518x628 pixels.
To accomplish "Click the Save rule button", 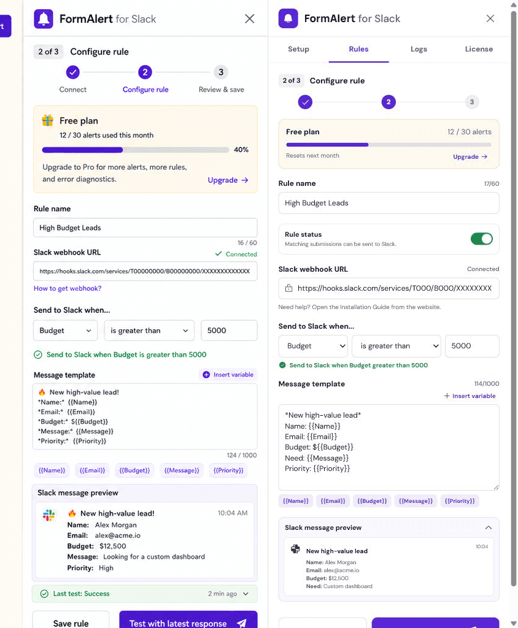I will (x=71, y=619).
